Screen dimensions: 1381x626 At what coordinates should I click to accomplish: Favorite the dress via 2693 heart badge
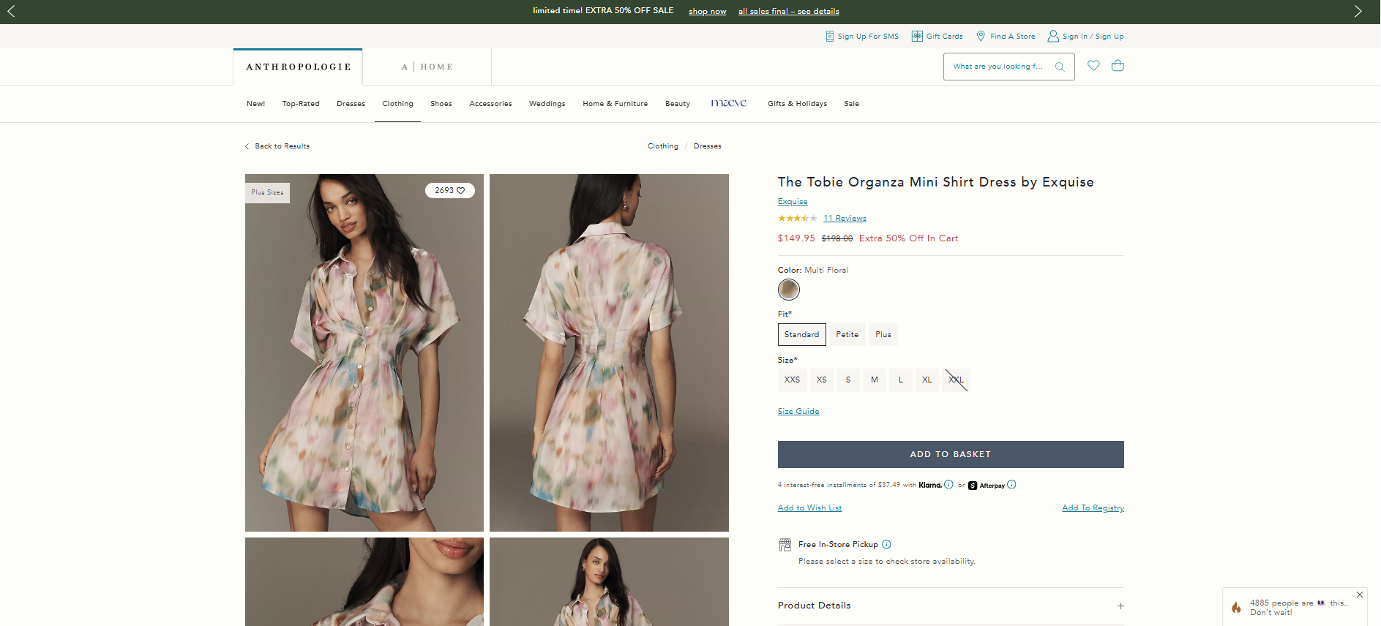click(450, 190)
